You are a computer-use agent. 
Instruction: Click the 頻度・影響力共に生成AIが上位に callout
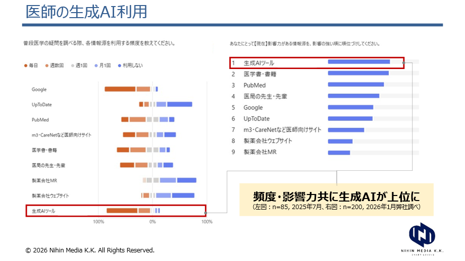coord(336,197)
